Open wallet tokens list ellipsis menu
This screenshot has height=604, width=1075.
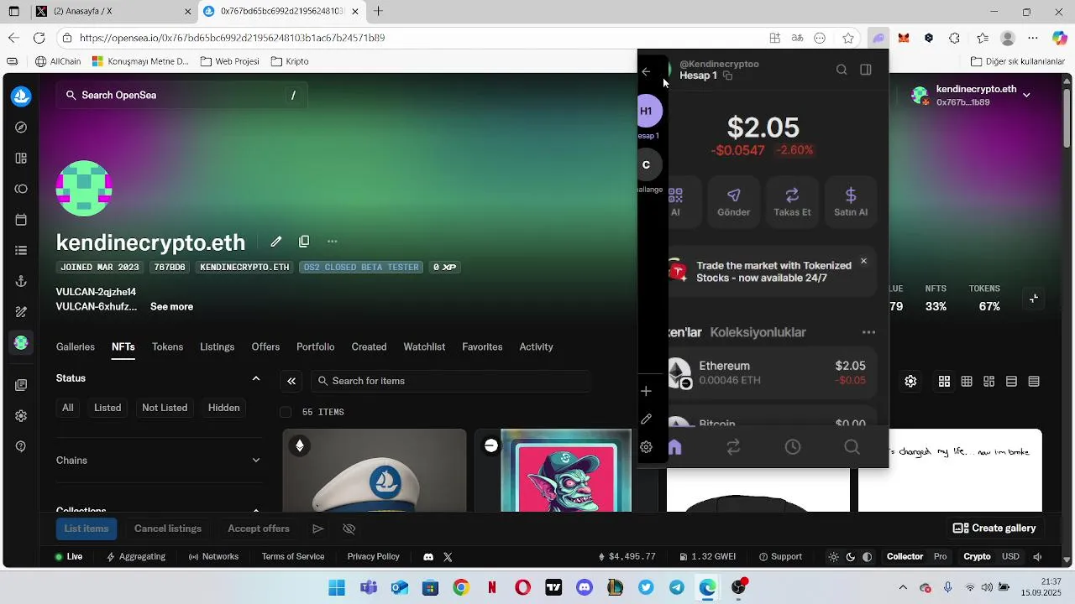868,333
